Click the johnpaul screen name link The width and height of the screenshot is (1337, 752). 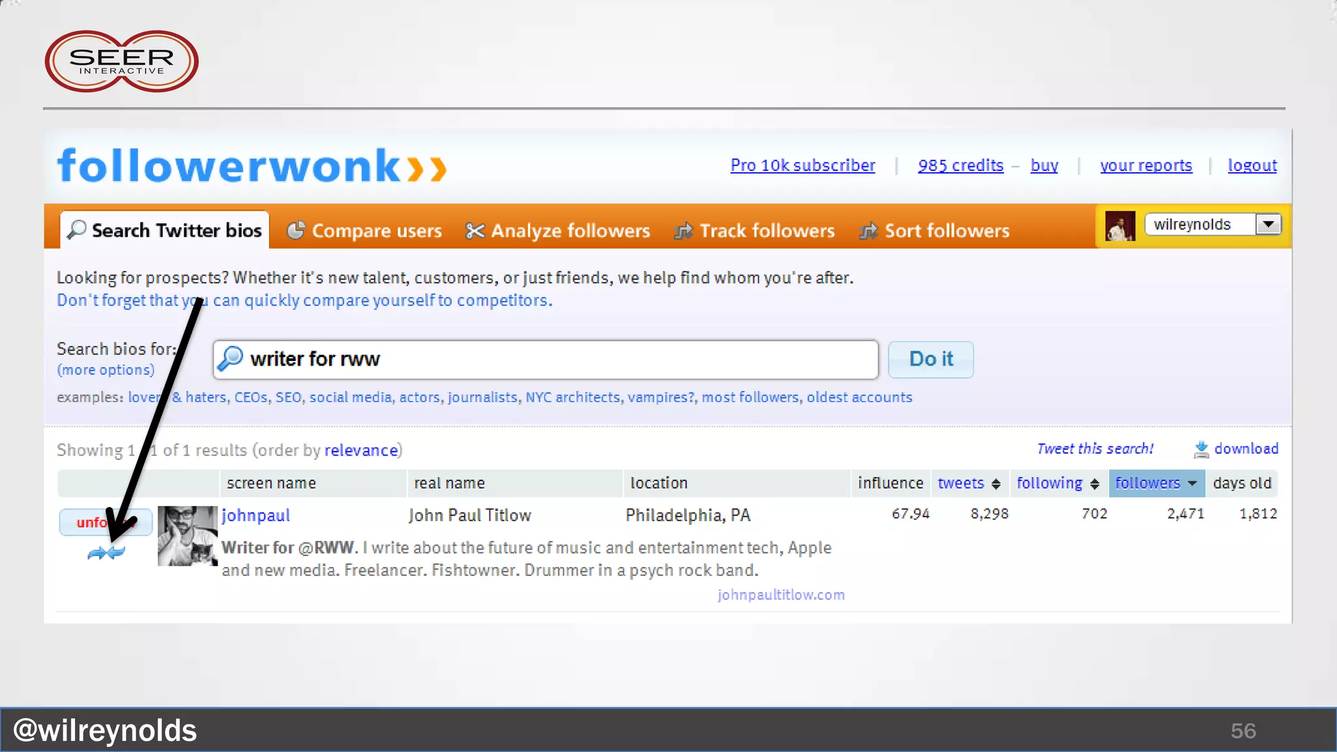pos(256,515)
